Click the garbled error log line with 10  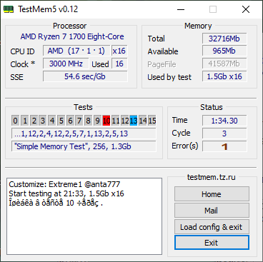[56, 203]
